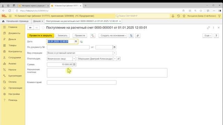The width and height of the screenshot is (223, 125).
Task: Open the browser profile icon
Action: pos(3,6)
